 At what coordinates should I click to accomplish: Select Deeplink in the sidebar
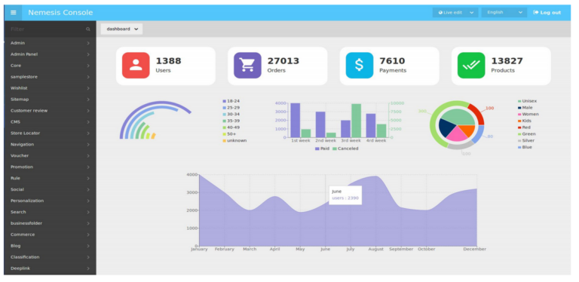(51, 268)
